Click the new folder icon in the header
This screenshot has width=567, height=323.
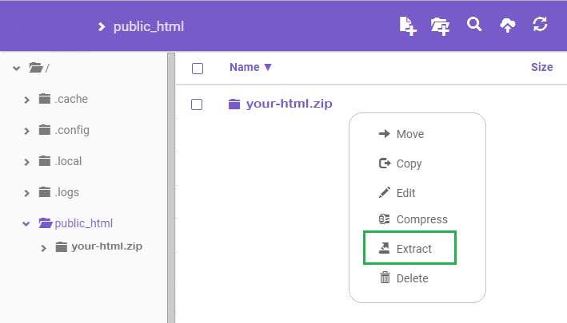pos(440,26)
